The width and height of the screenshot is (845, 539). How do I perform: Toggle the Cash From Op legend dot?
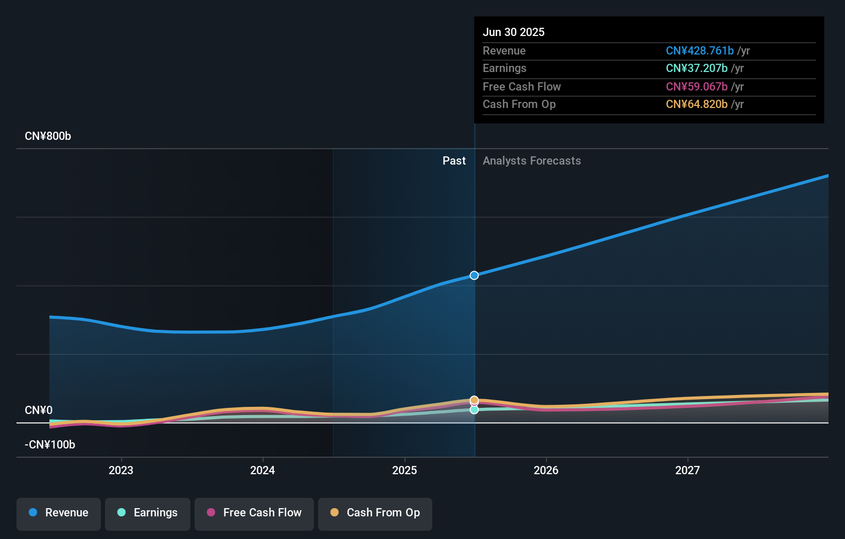[x=334, y=512]
